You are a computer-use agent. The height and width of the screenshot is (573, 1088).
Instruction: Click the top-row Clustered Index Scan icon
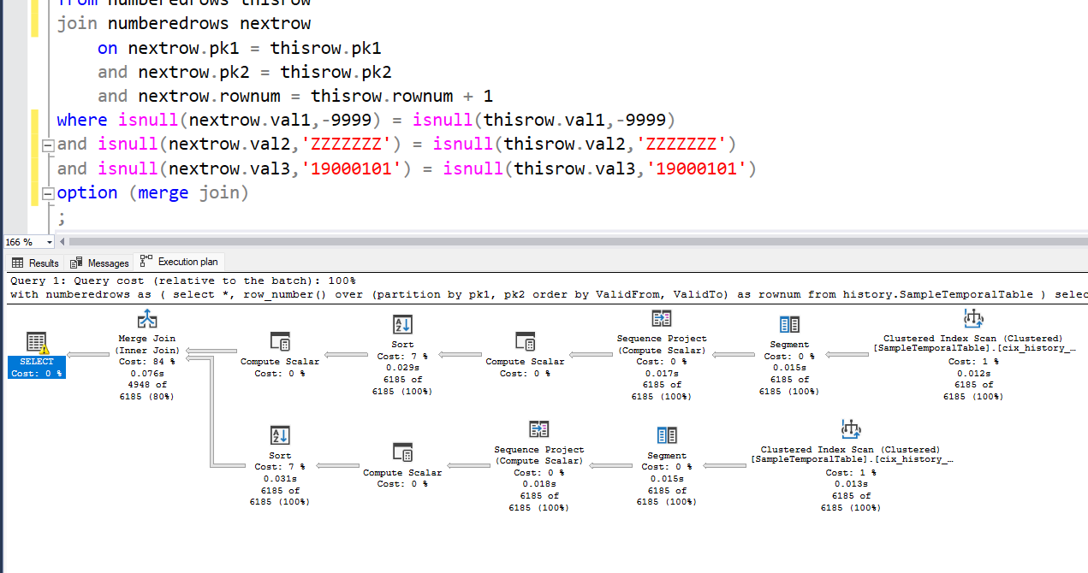(x=972, y=319)
